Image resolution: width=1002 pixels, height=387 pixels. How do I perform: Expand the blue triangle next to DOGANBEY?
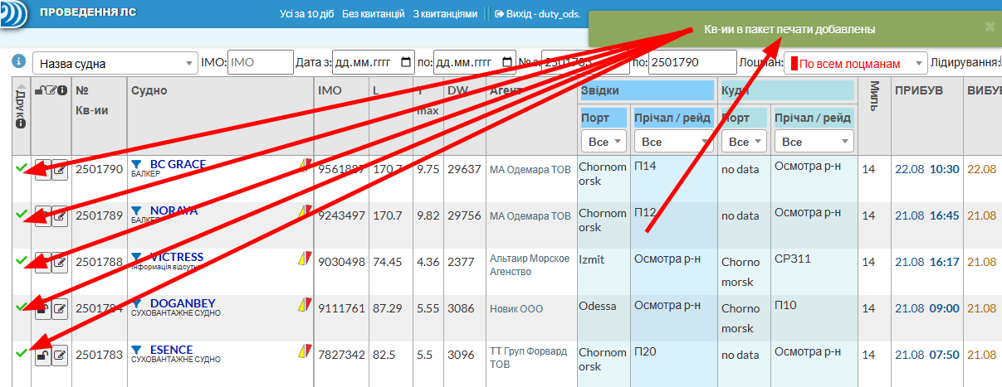[137, 303]
